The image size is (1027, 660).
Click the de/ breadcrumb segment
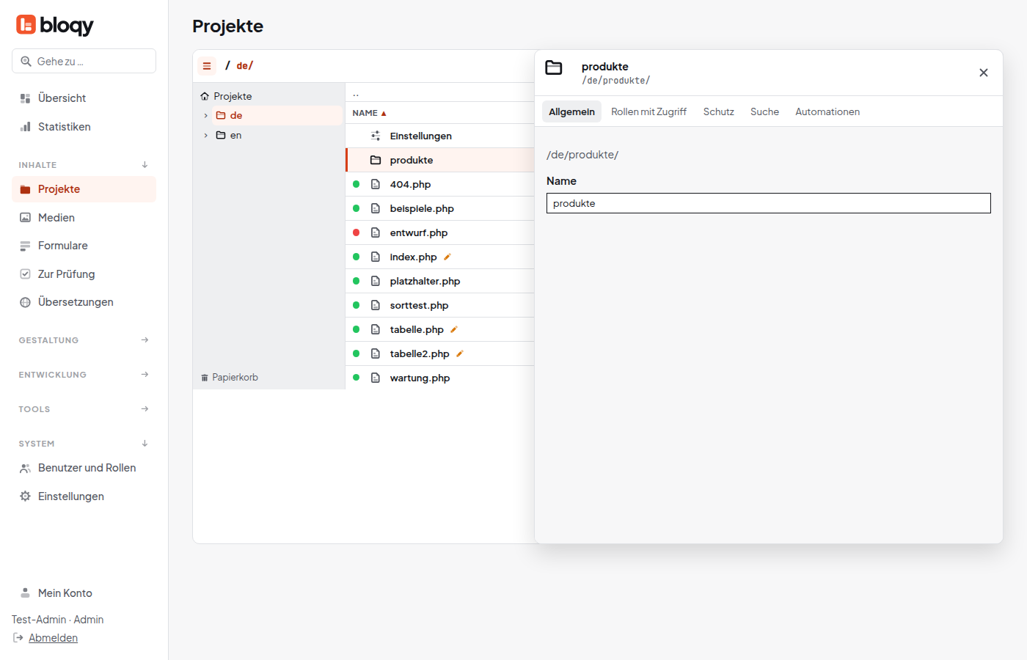click(x=245, y=66)
